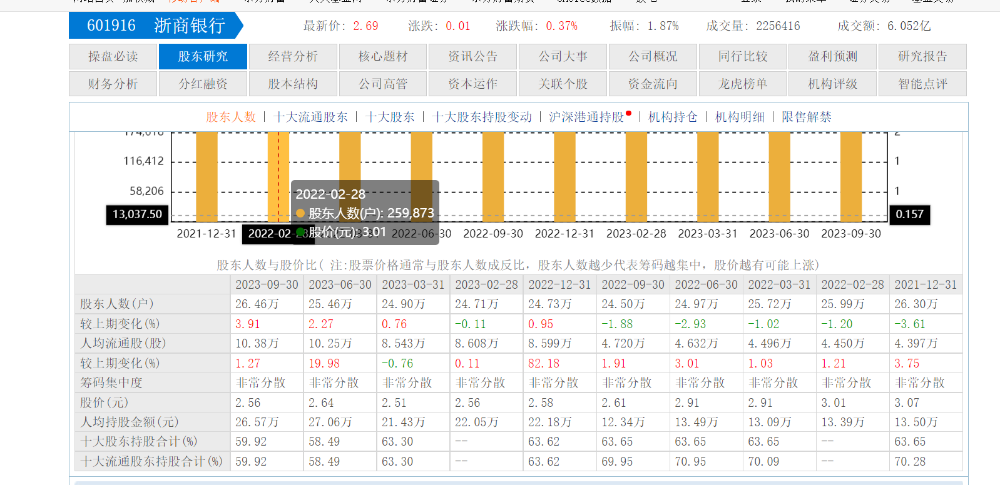Jump to 十大股东 sub-section
This screenshot has height=485, width=1000.
[x=390, y=117]
